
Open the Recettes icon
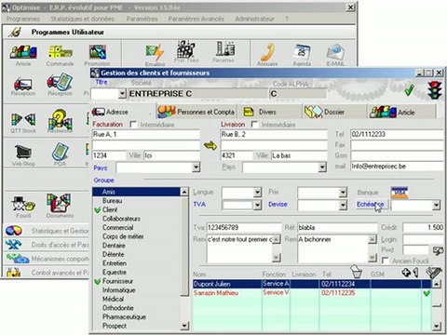click(x=224, y=49)
